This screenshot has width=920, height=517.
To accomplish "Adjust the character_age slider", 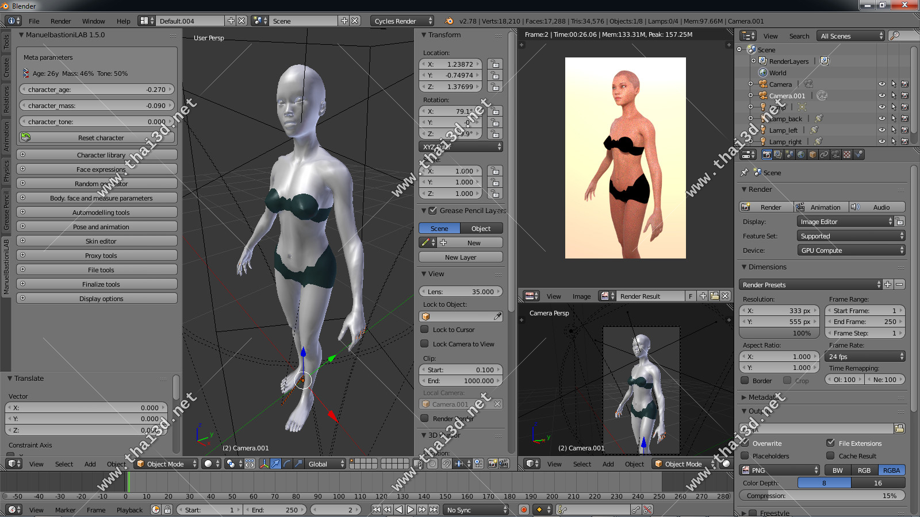I will 97,89.
